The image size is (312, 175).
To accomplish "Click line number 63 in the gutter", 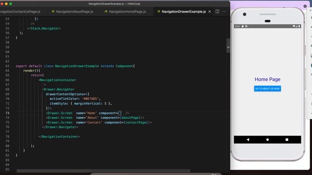I will tap(7, 66).
